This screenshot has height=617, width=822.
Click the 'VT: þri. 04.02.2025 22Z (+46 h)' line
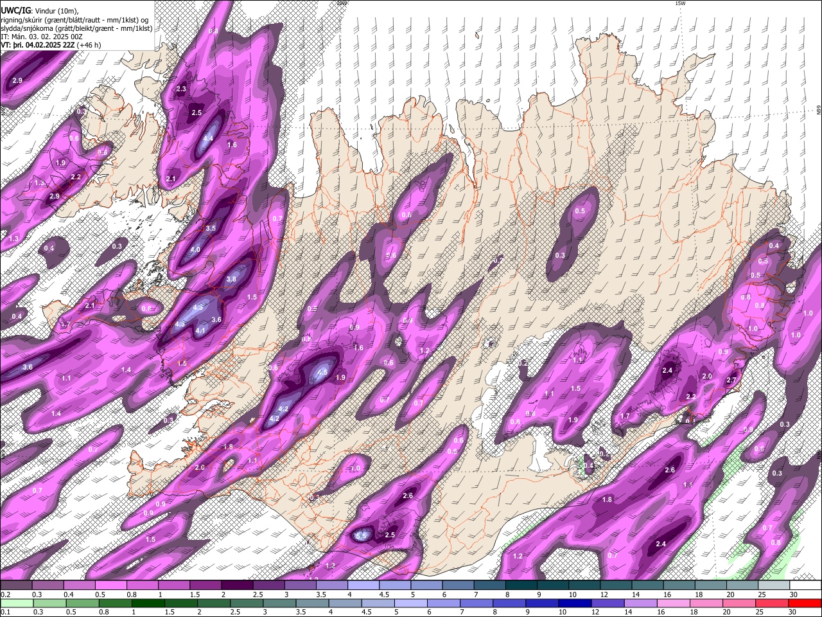[x=52, y=45]
